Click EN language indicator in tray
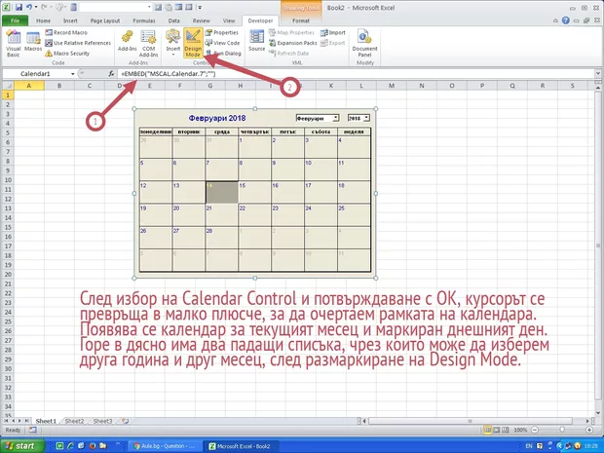The image size is (604, 453). pyautogui.click(x=529, y=446)
